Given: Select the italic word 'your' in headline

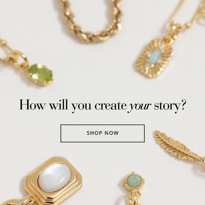Looking at the screenshot, I should [139, 107].
